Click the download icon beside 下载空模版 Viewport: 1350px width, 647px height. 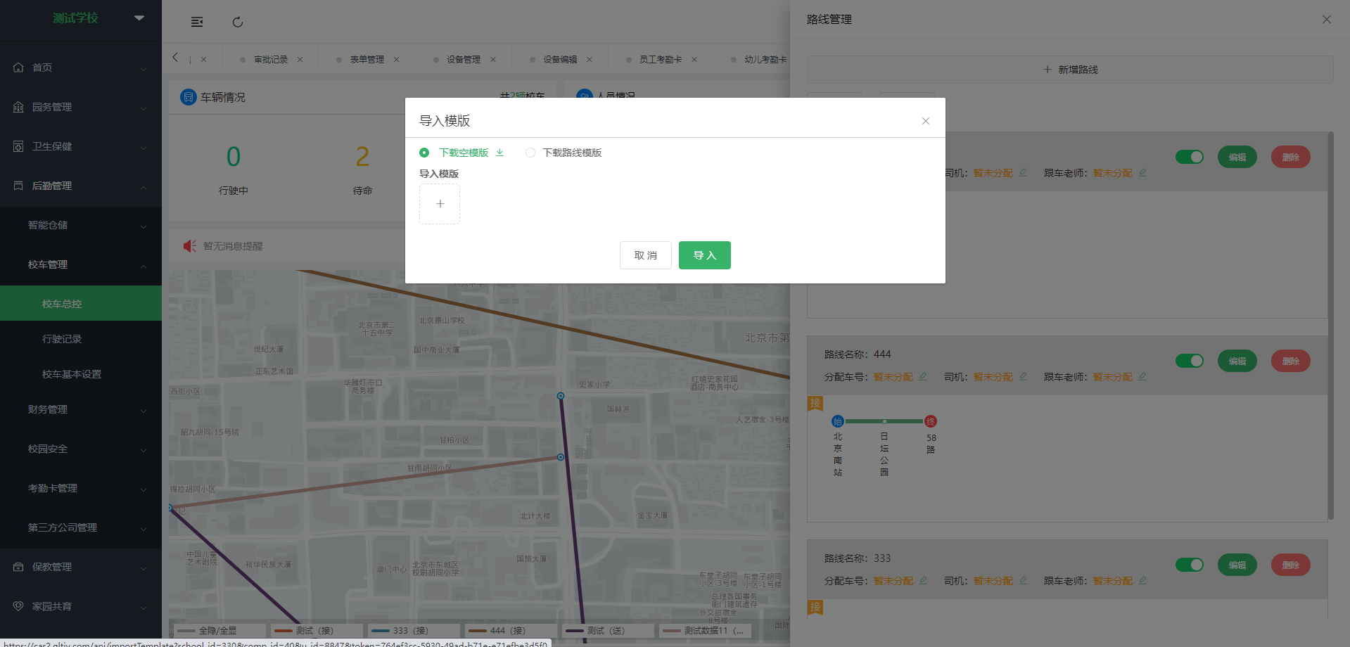pos(499,153)
